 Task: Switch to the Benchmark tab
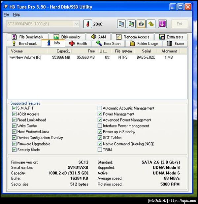pyautogui.click(x=24, y=44)
